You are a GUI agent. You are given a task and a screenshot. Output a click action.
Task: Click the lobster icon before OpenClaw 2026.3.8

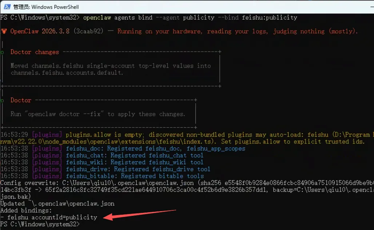point(4,31)
